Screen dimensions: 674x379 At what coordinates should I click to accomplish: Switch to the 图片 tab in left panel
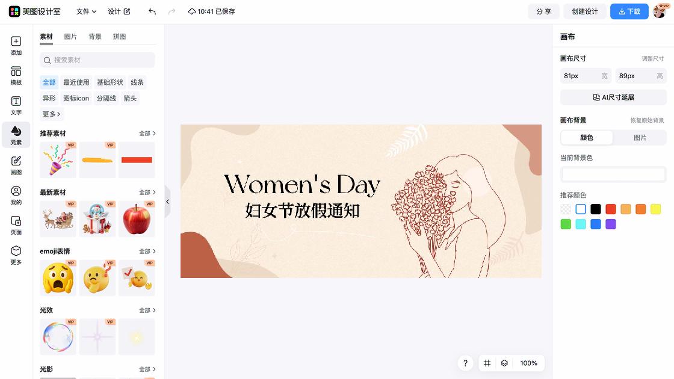click(70, 37)
